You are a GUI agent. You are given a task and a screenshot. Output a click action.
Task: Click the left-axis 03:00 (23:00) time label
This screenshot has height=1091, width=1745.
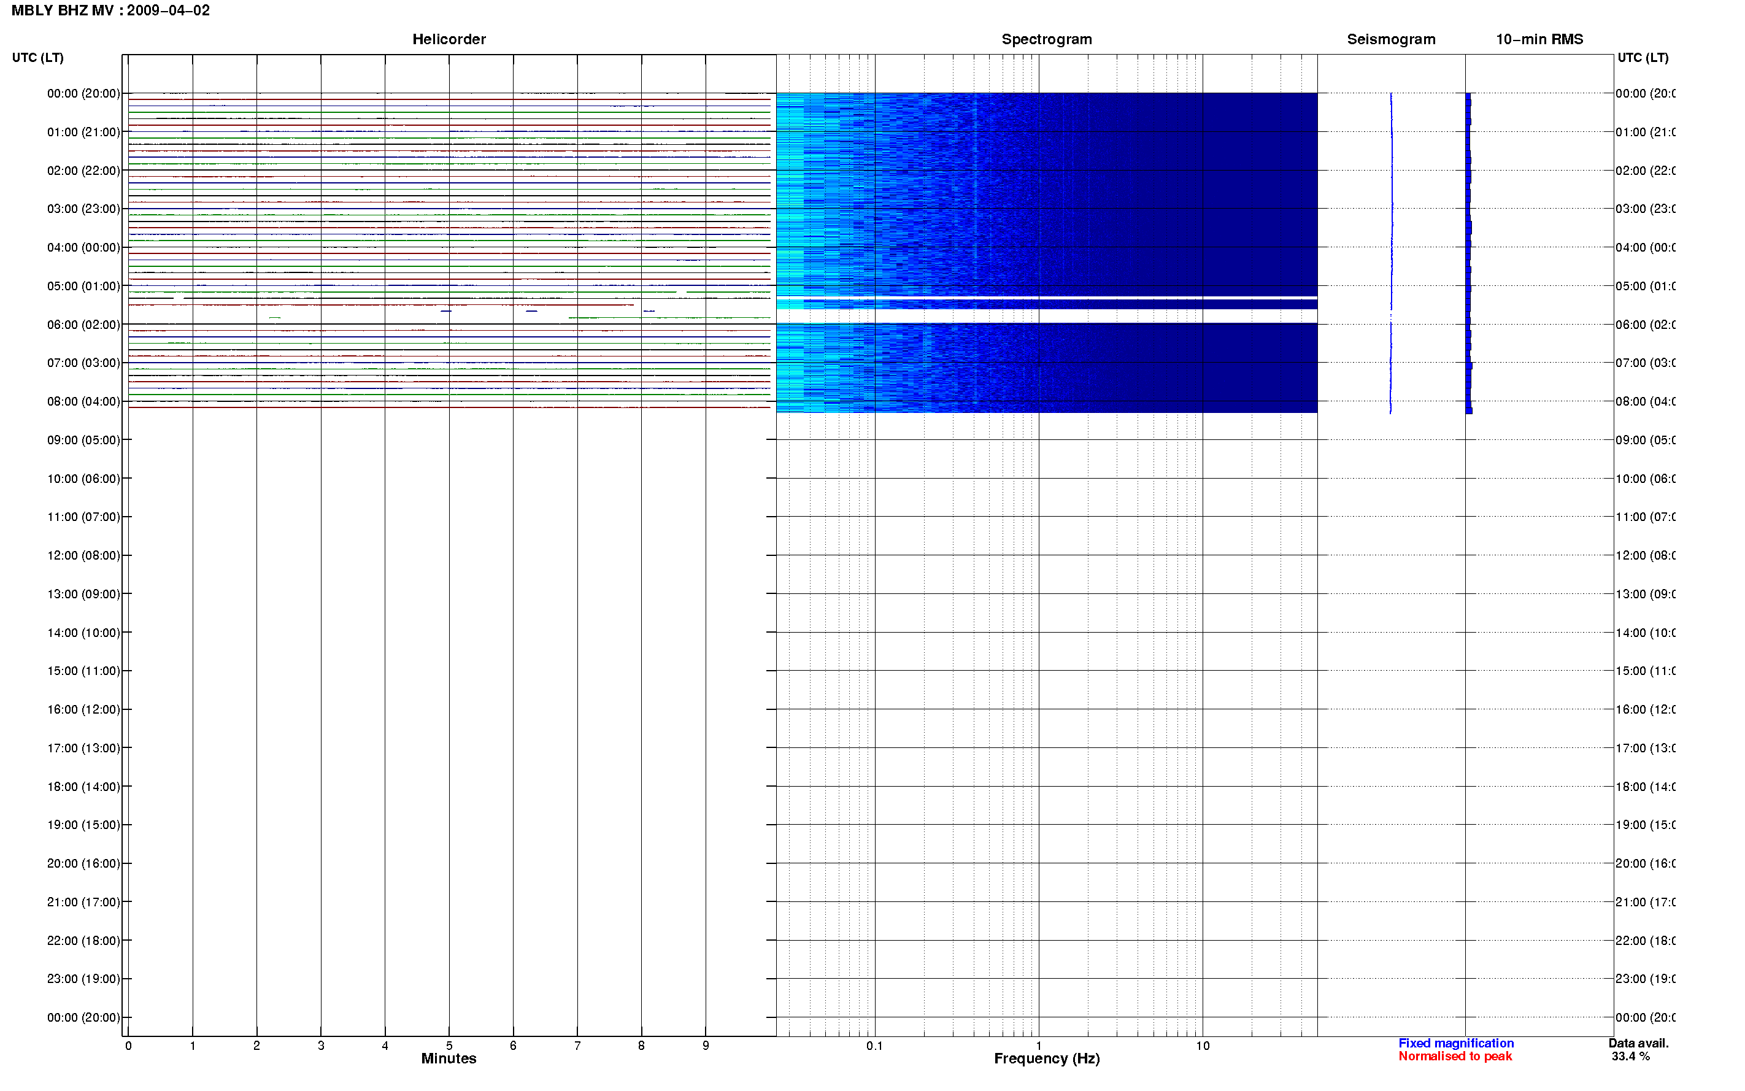click(83, 209)
